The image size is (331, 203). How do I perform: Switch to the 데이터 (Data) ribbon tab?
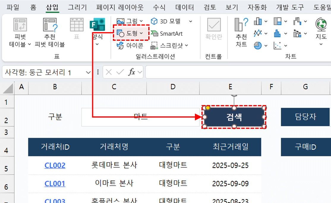(x=185, y=7)
